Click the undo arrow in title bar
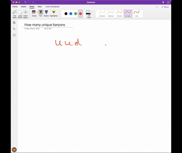 click(x=25, y=2)
